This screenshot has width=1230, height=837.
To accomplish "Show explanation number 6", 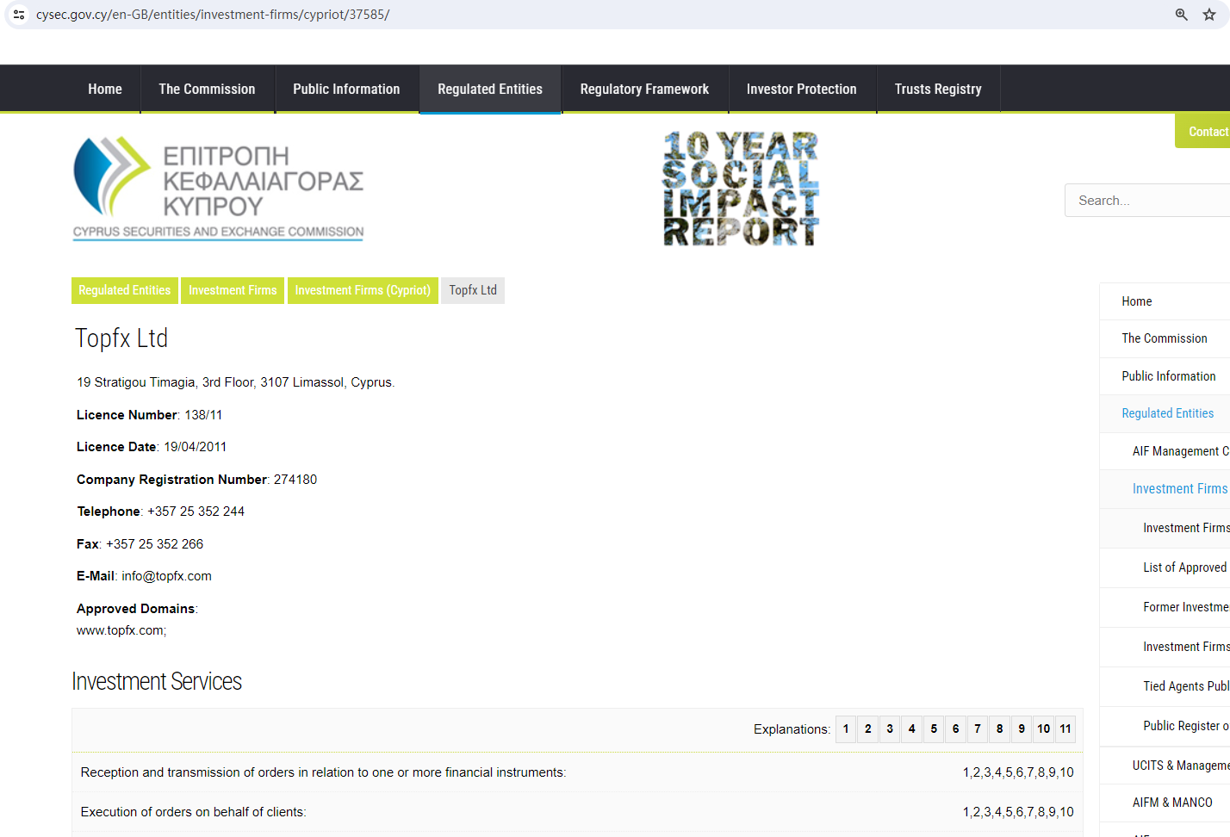I will coord(956,729).
